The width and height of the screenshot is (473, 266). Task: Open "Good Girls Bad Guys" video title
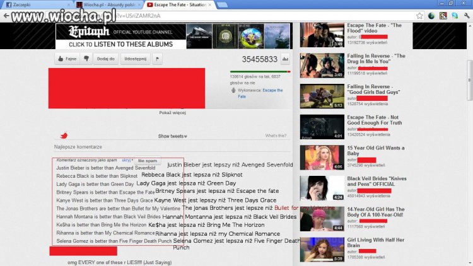click(x=373, y=90)
